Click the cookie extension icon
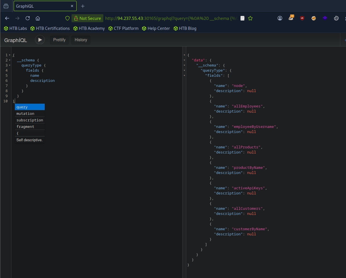346x278 pixels. point(336,18)
